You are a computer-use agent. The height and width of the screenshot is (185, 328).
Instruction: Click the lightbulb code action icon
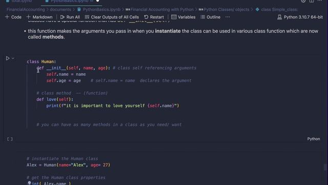click(x=29, y=183)
